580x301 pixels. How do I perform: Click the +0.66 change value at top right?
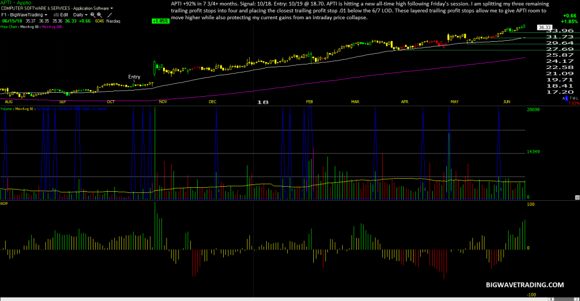tap(569, 15)
